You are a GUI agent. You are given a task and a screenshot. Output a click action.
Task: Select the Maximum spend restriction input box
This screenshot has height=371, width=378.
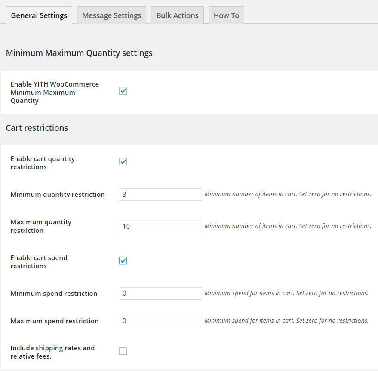click(x=160, y=321)
